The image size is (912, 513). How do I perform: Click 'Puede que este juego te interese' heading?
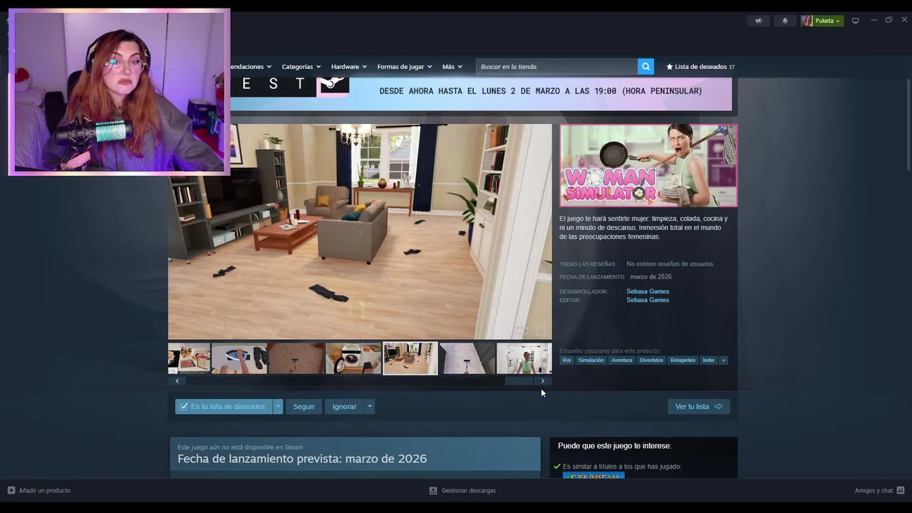click(614, 446)
